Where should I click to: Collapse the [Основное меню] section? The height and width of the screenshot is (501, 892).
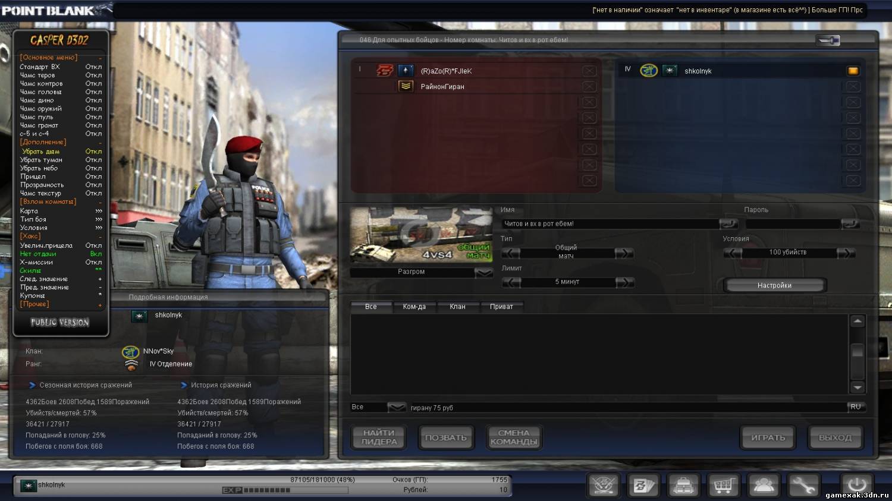point(100,58)
